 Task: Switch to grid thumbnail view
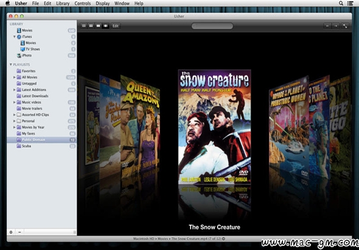pos(91,26)
